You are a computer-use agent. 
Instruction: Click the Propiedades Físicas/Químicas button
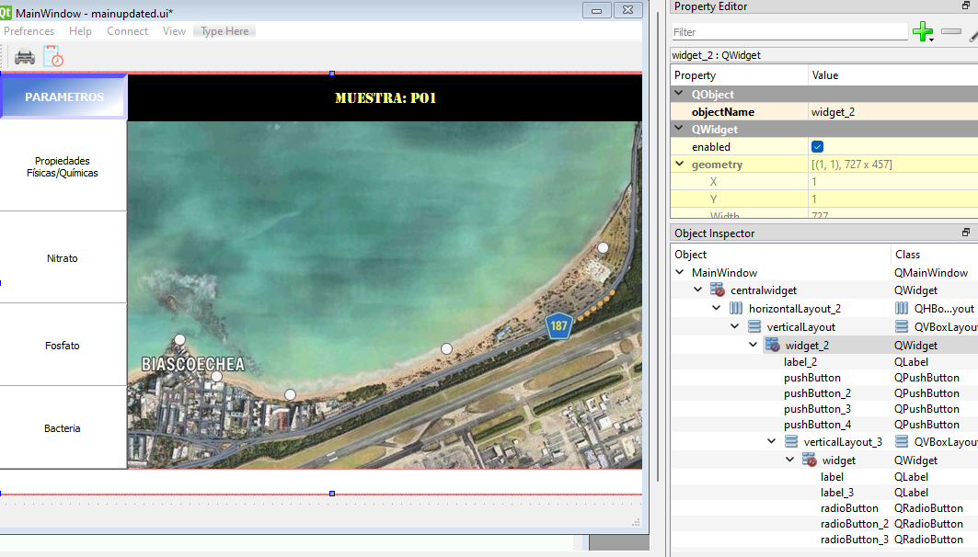tap(63, 166)
